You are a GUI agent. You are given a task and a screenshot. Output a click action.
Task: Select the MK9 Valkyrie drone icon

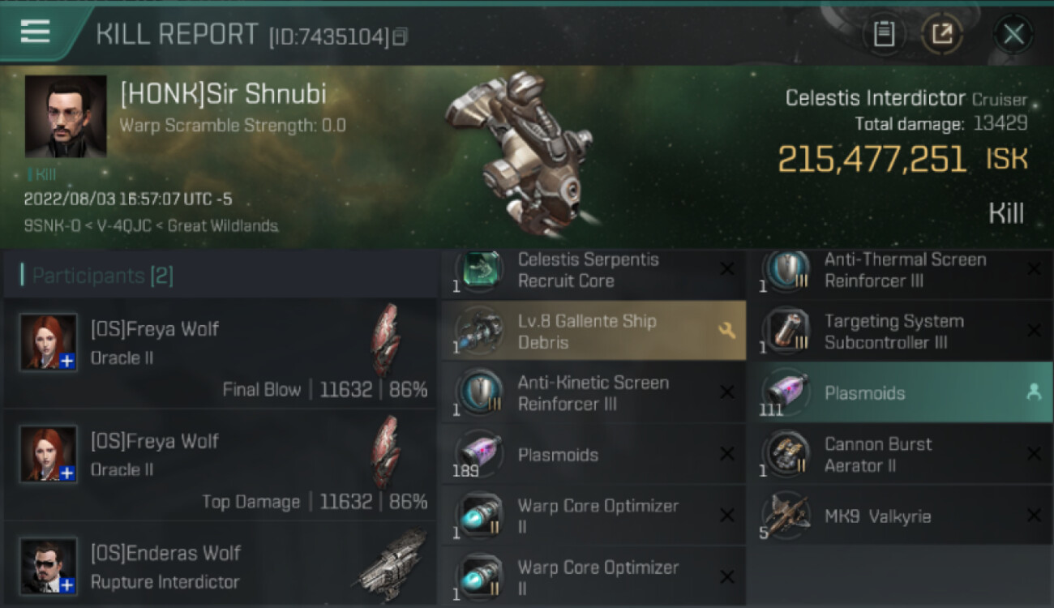(x=785, y=516)
